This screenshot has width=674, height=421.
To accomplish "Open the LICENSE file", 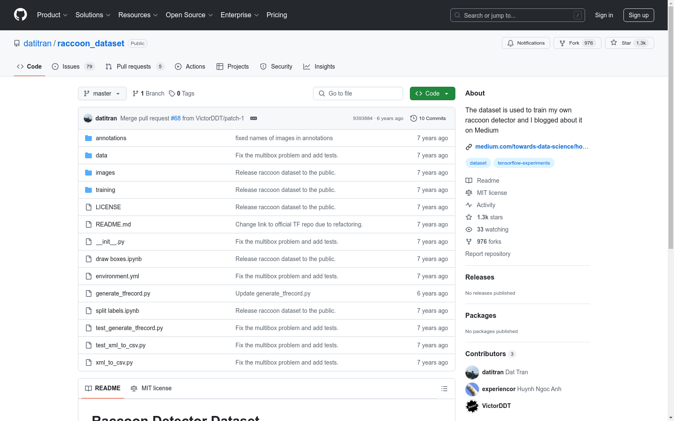I will pos(108,207).
